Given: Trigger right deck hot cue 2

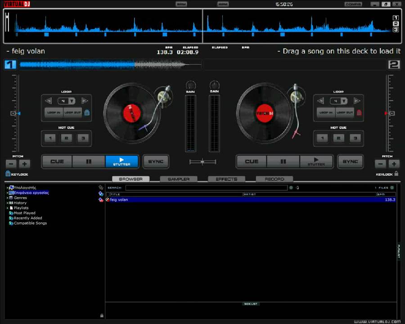Looking at the screenshot, I should [338, 138].
